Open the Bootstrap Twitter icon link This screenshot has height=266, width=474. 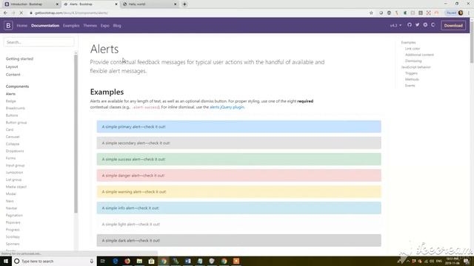(417, 25)
